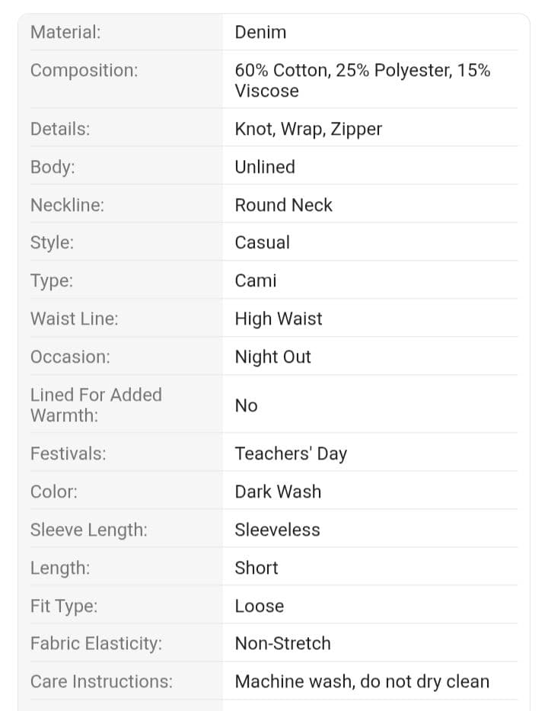Select the Casual style value
Screen dimensions: 548x711
(263, 242)
